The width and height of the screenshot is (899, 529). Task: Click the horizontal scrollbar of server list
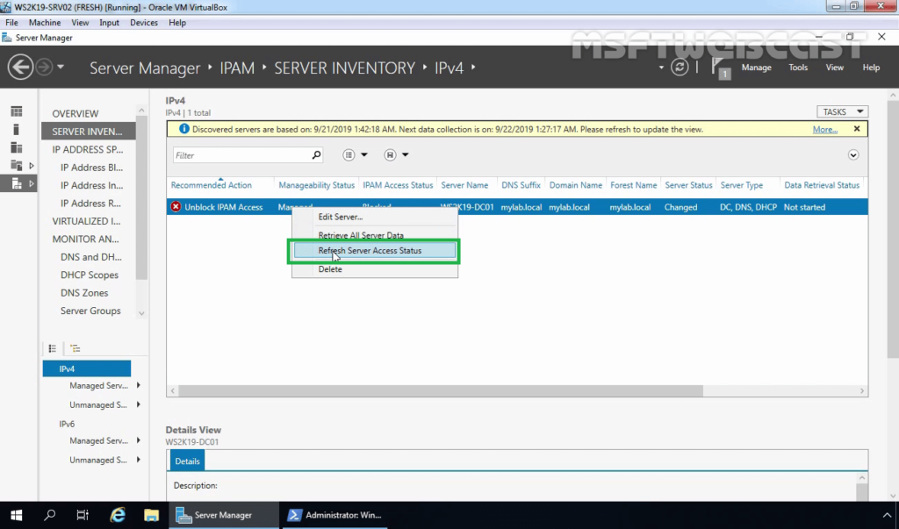441,391
